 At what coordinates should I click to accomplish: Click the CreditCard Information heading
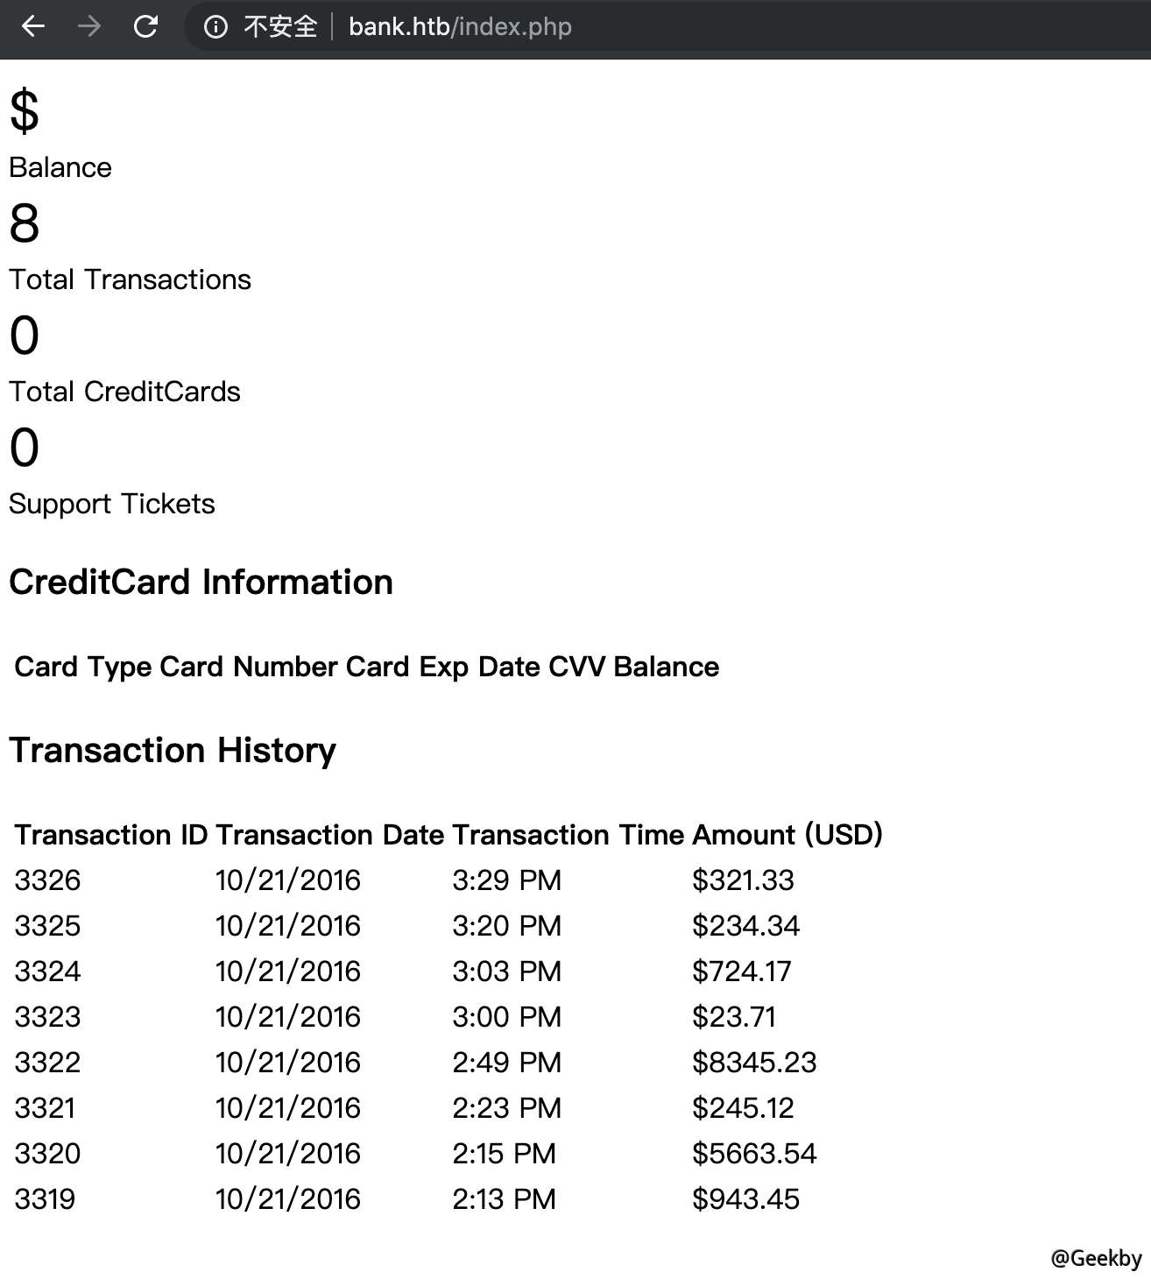pyautogui.click(x=201, y=582)
